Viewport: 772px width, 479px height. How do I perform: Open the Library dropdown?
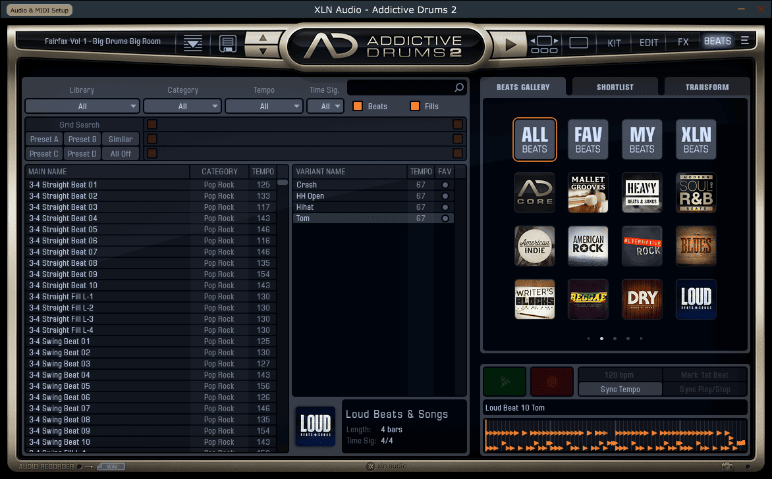(x=82, y=106)
